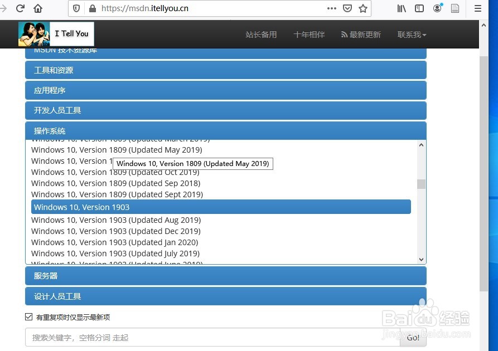Select 站长备用 in the navigation bar
This screenshot has width=498, height=351.
click(261, 34)
